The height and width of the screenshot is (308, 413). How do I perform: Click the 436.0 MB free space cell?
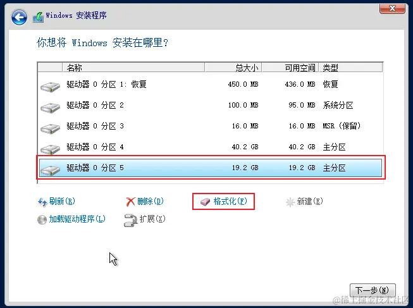click(x=300, y=84)
